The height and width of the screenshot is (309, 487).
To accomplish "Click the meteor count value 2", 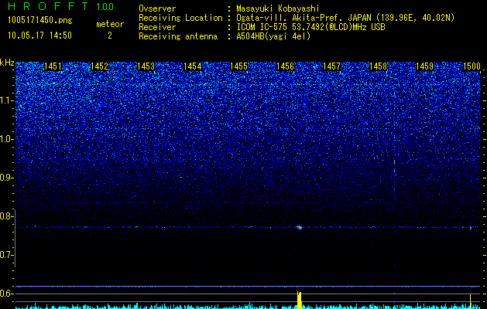I will (110, 36).
